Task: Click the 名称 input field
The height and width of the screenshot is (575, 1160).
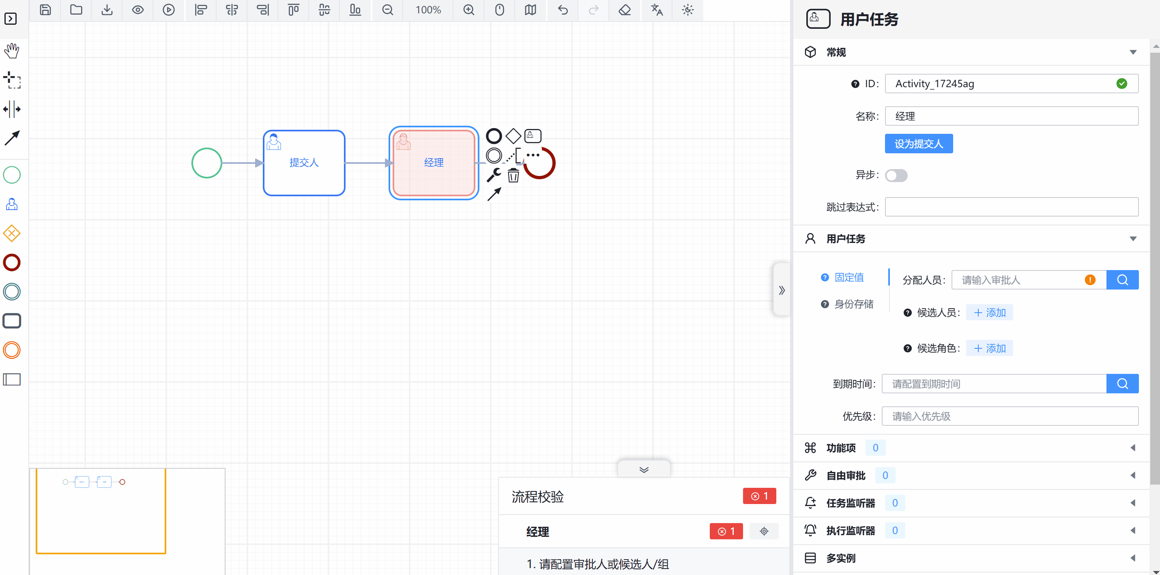Action: click(x=1012, y=116)
